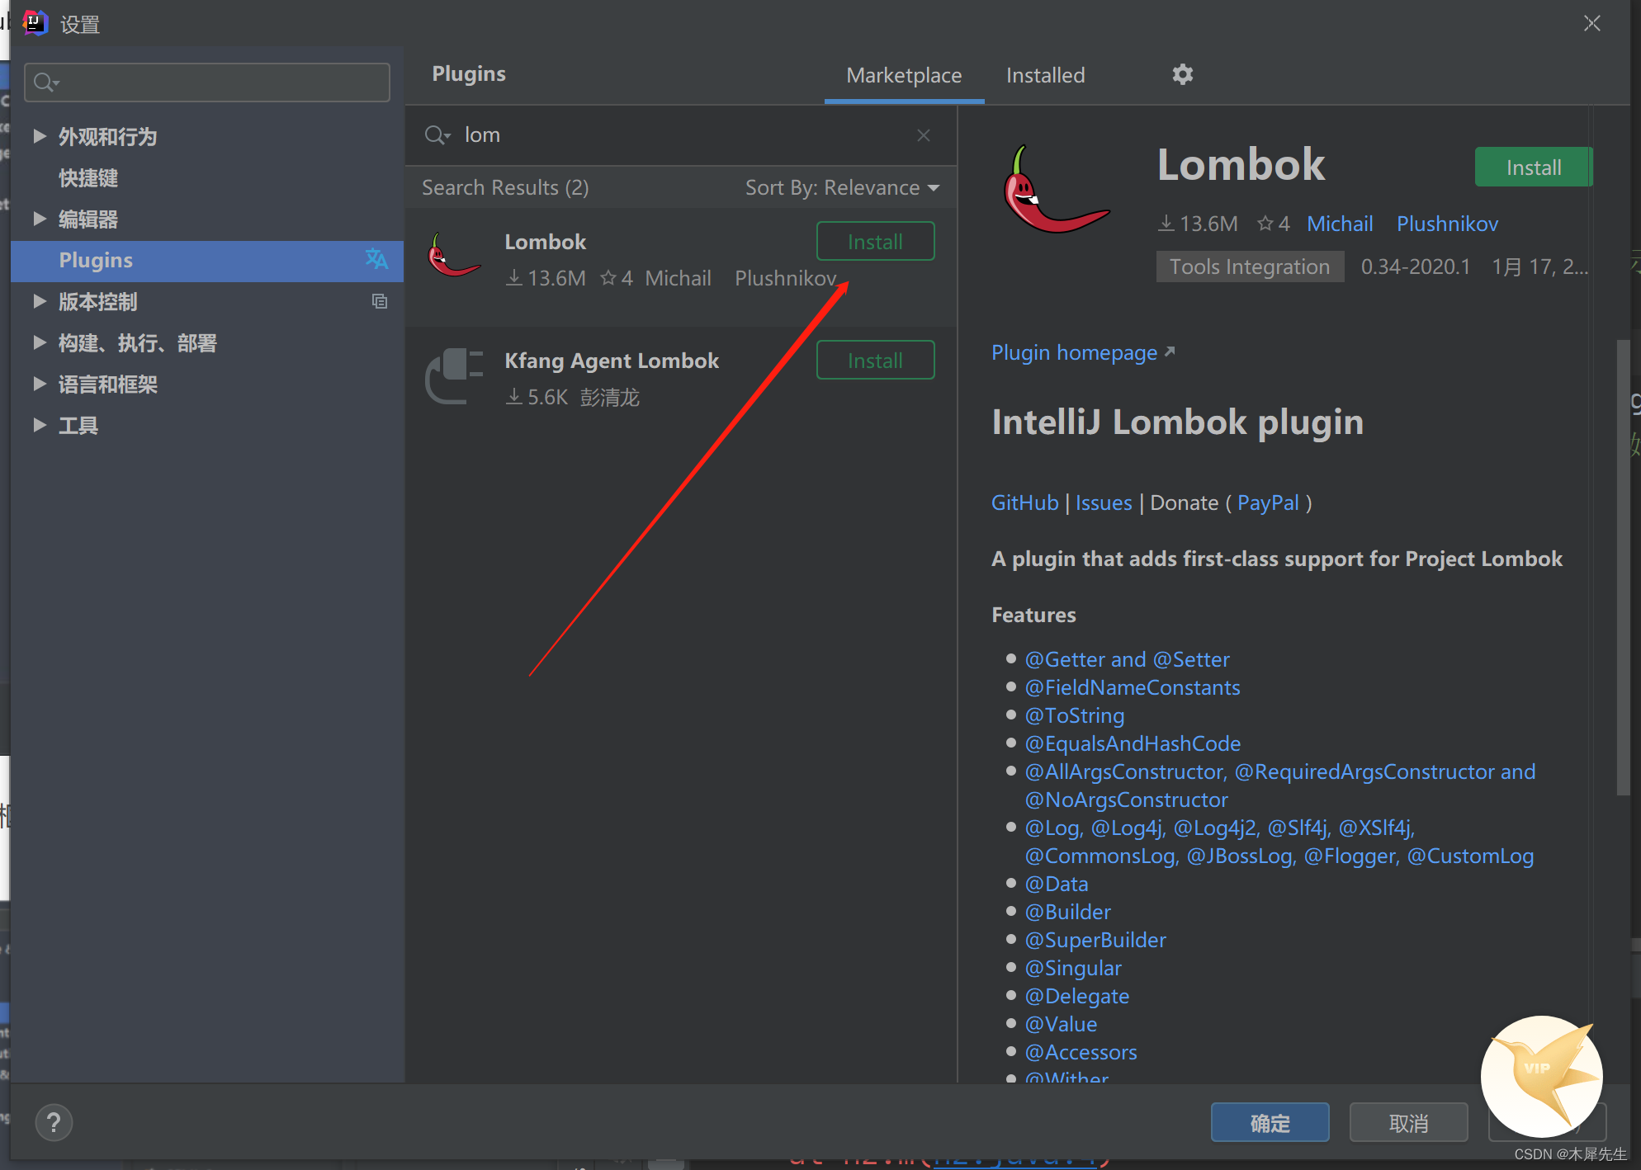Expand the 语言和框架 tree node
This screenshot has height=1170, width=1641.
39,384
